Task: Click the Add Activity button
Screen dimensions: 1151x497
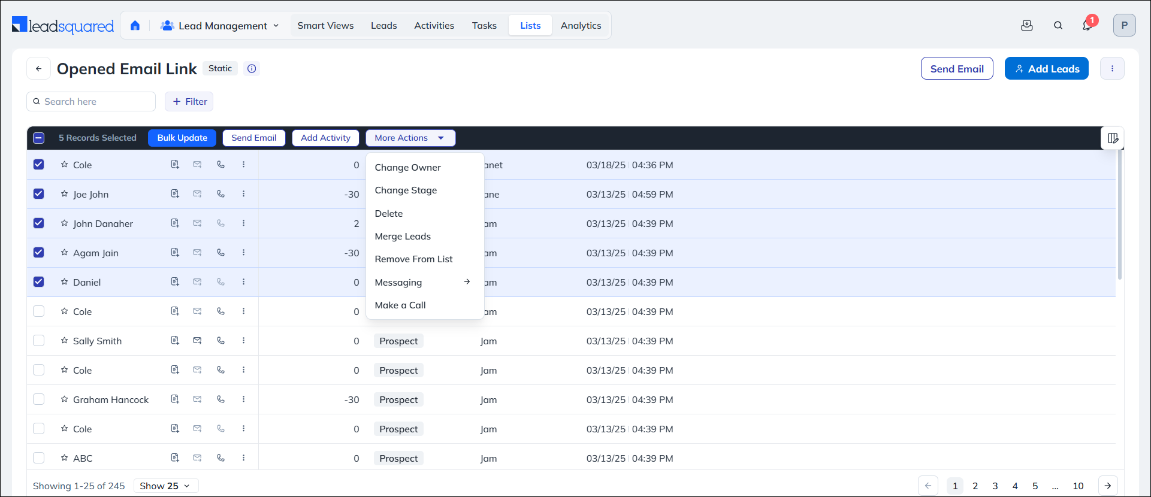Action: [x=325, y=138]
